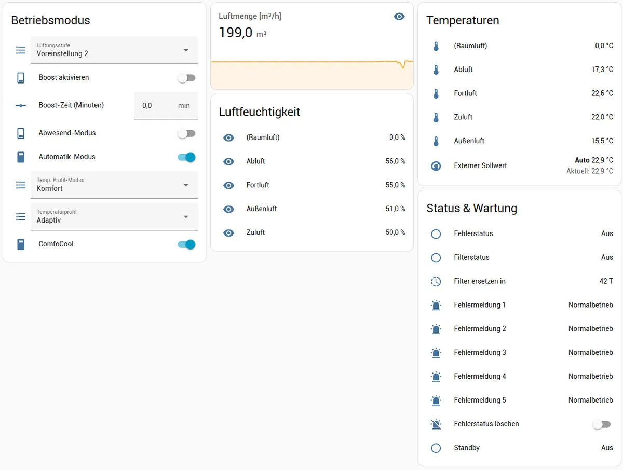Image resolution: width=623 pixels, height=470 pixels.
Task: Open the Lüftungsstufe dropdown showing Voreinstellung 2
Action: pyautogui.click(x=114, y=50)
